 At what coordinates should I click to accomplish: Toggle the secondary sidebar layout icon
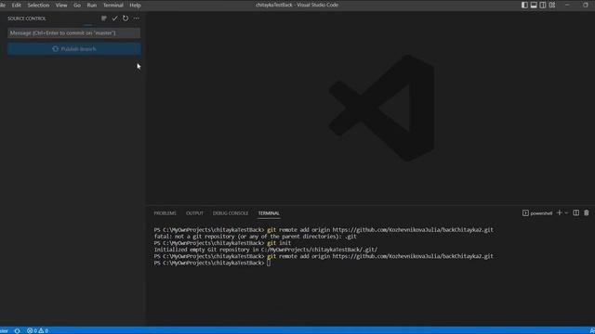[x=543, y=5]
